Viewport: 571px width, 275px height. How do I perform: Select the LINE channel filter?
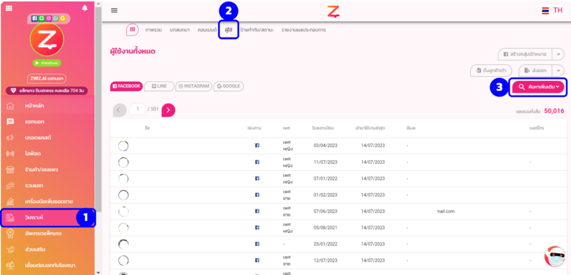click(159, 86)
